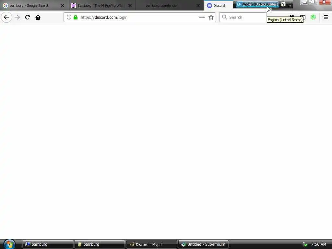Screen dimensions: 332x249
Task: Open the Windows Start orb
Action: point(9,244)
